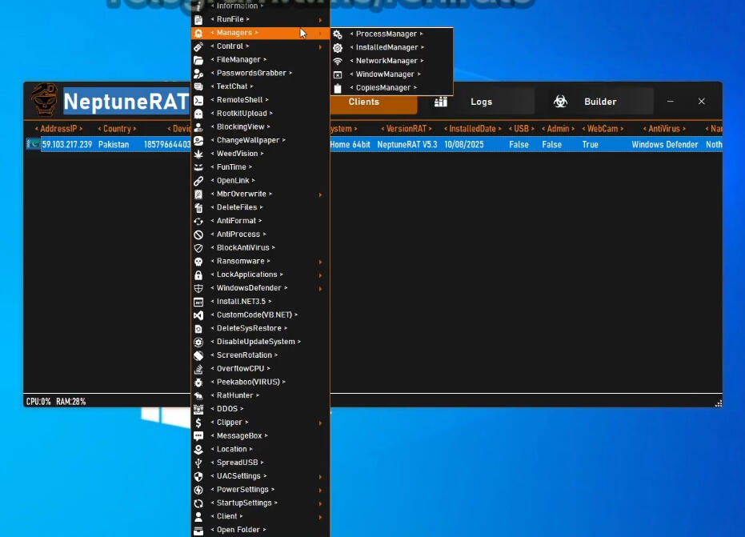
Task: Switch to the Logs tab
Action: pyautogui.click(x=481, y=102)
